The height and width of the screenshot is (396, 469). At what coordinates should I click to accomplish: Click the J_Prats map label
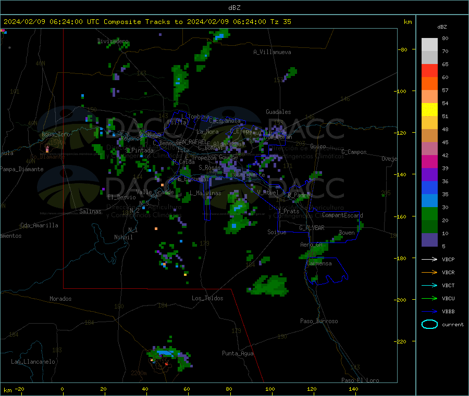pyautogui.click(x=288, y=211)
